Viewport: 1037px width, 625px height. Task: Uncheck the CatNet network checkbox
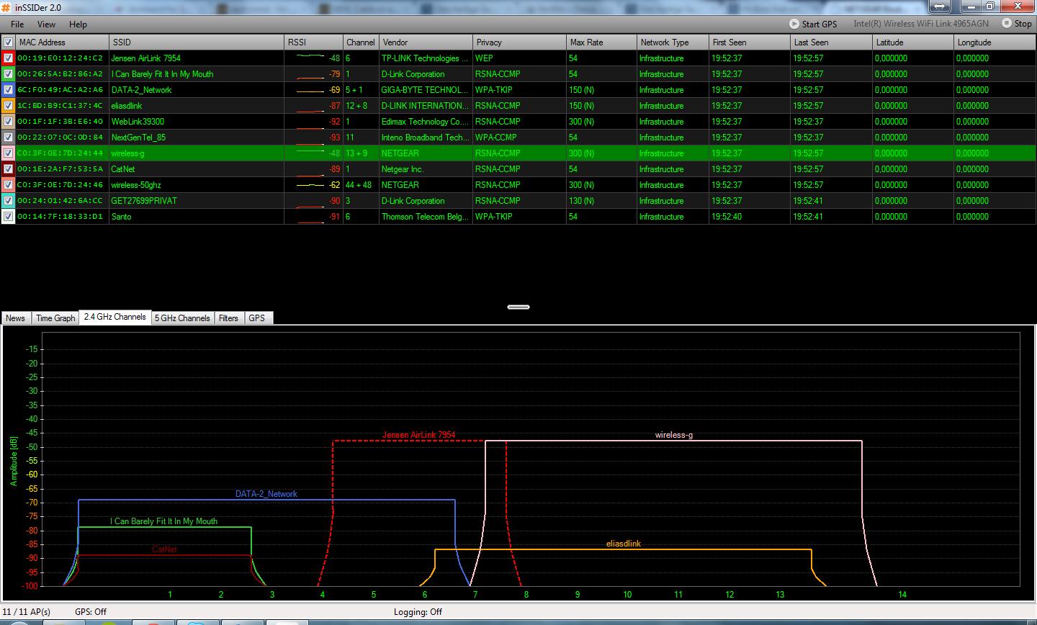[8, 169]
